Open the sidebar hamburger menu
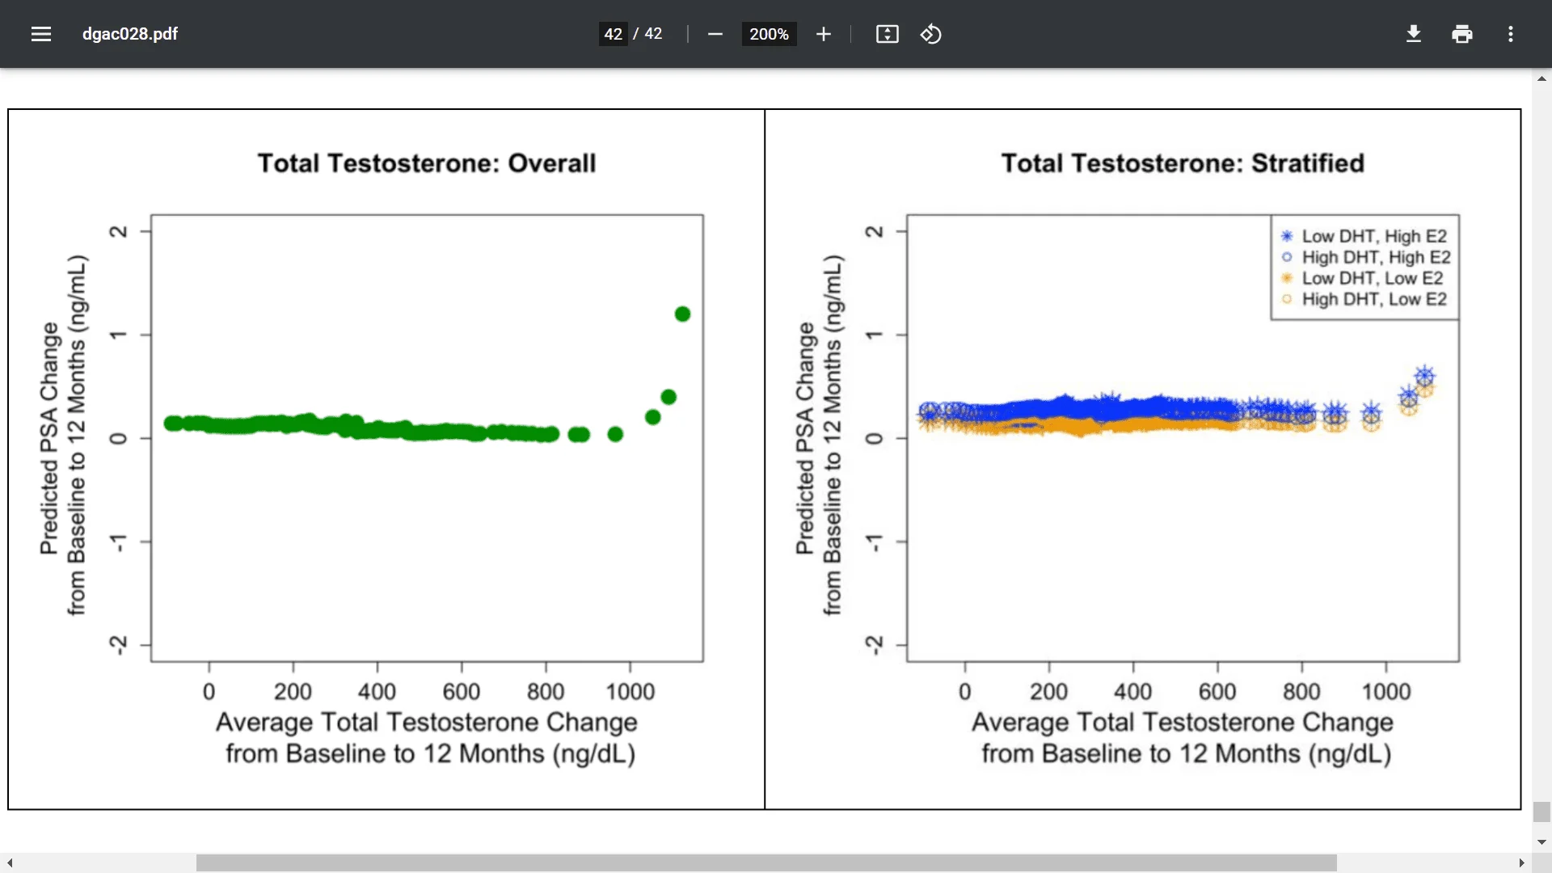 pos(41,34)
